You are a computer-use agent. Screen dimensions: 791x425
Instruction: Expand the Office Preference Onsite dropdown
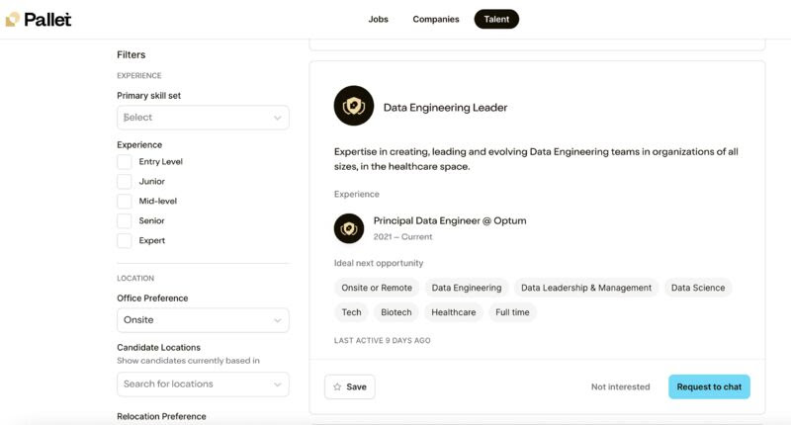click(203, 320)
